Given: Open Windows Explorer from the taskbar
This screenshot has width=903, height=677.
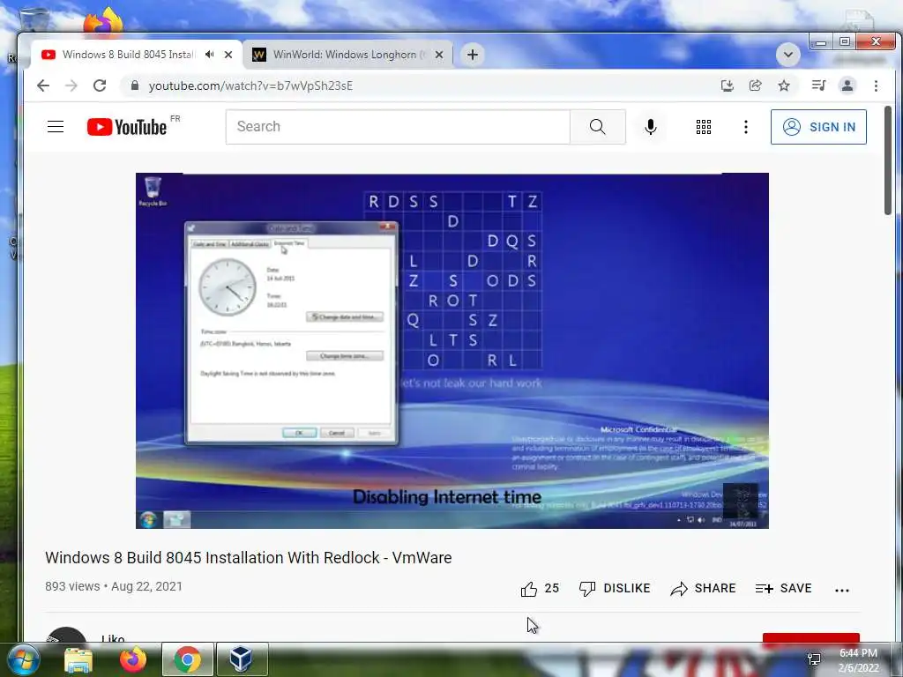Looking at the screenshot, I should 78,659.
